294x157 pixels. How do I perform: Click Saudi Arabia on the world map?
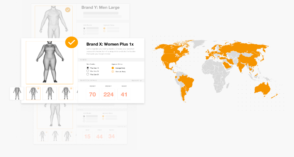(x=227, y=65)
